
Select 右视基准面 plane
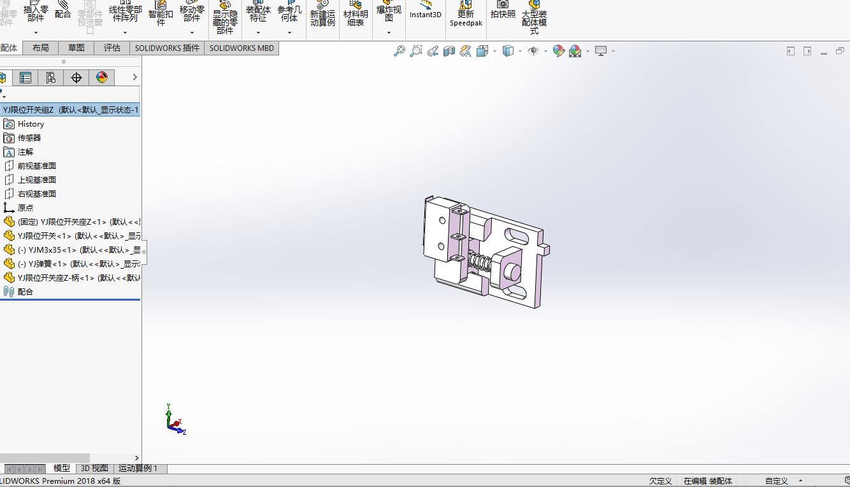[37, 194]
